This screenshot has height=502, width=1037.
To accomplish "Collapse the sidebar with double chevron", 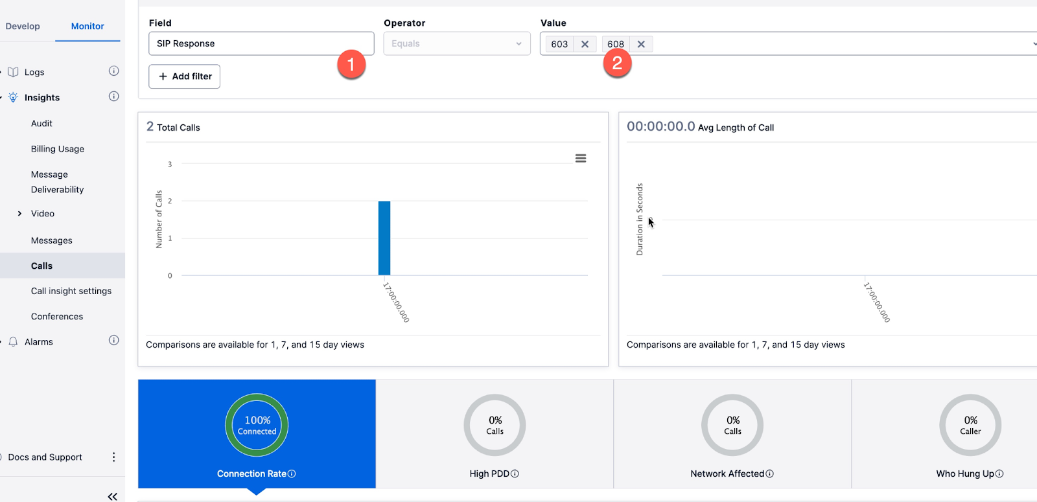I will pos(112,496).
